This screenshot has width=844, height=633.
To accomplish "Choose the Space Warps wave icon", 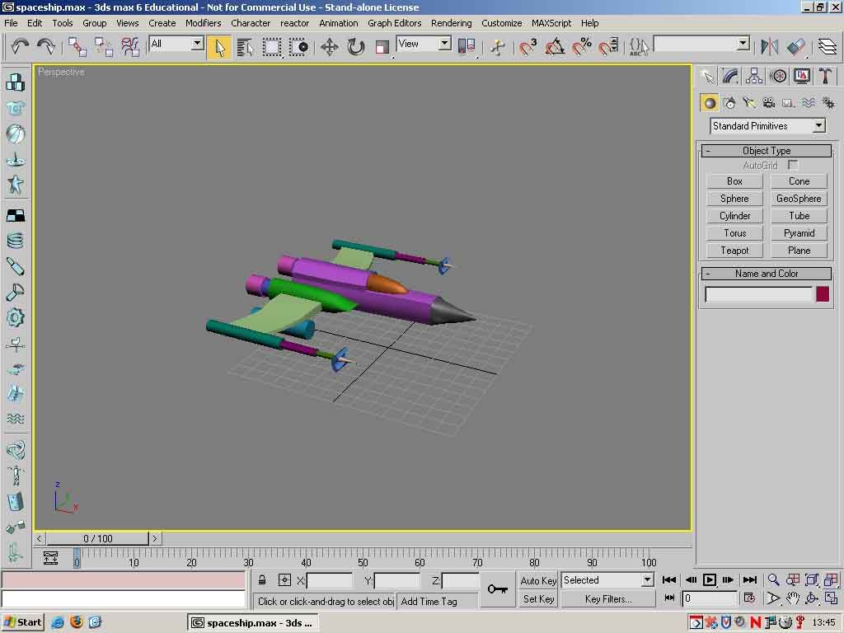I will pyautogui.click(x=809, y=103).
